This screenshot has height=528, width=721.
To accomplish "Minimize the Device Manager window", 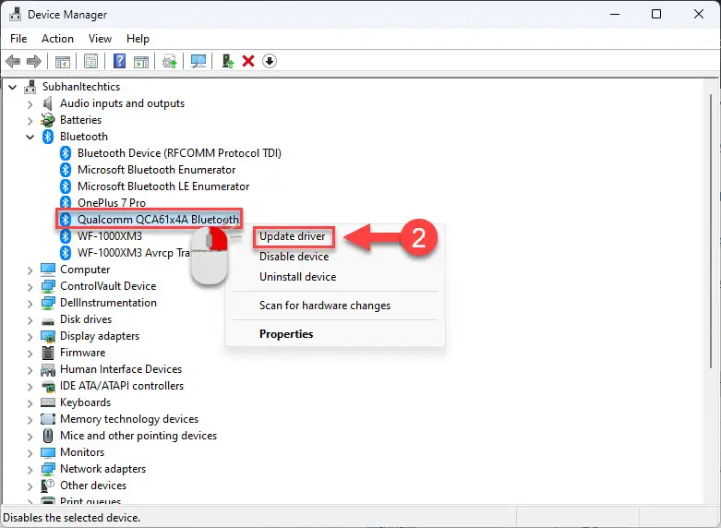I will tap(615, 14).
